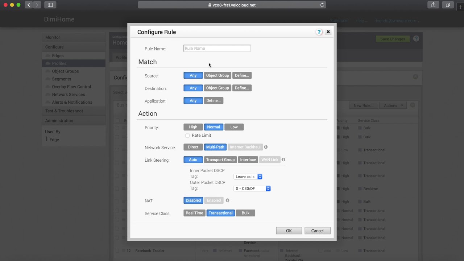
Task: Click into the Rule Name field
Action: tap(217, 48)
